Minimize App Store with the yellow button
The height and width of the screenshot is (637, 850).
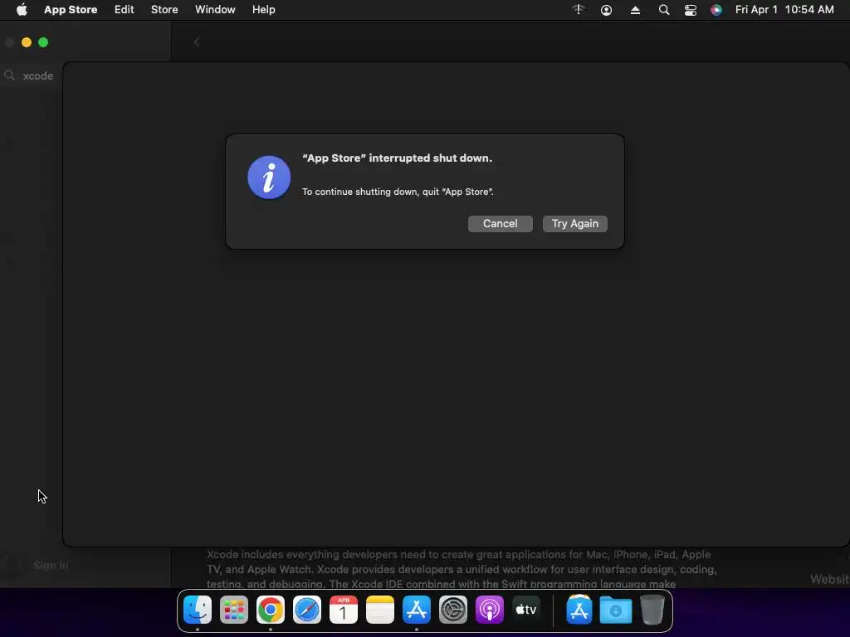coord(27,42)
